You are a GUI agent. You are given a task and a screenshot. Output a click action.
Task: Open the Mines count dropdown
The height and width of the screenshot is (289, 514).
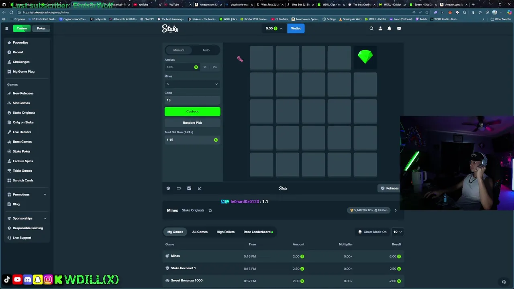tap(192, 84)
